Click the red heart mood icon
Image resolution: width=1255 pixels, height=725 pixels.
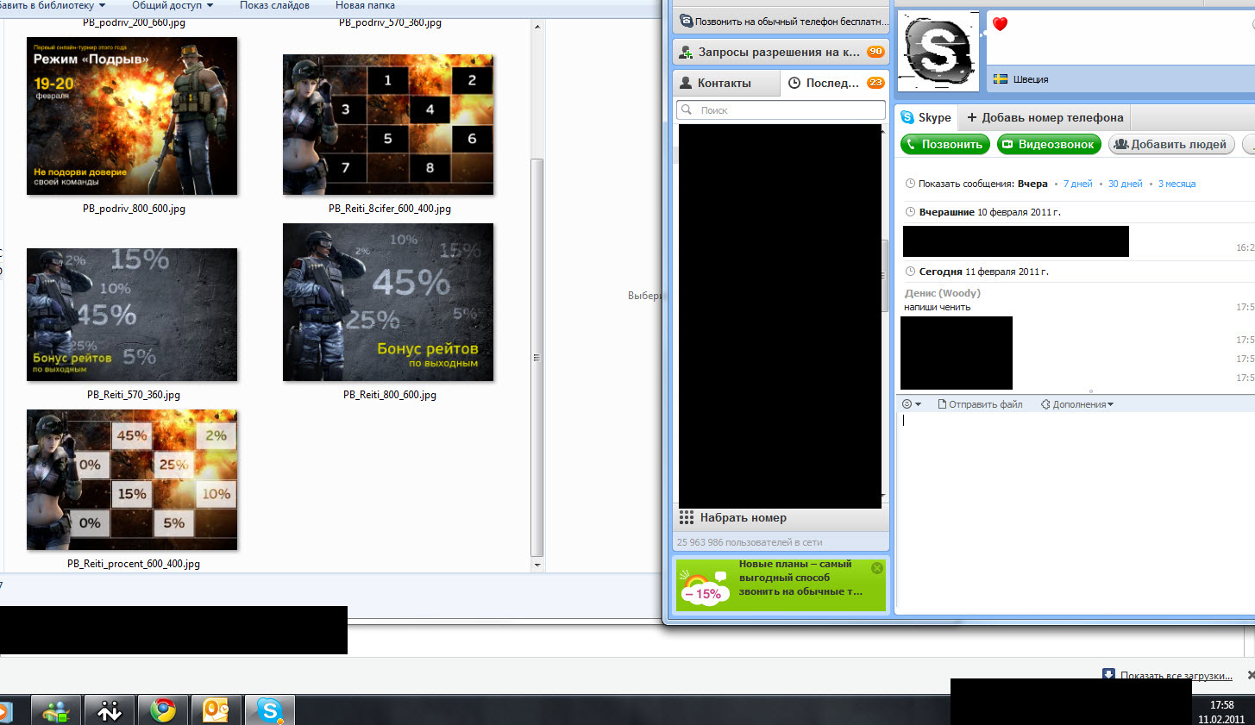pyautogui.click(x=1000, y=24)
